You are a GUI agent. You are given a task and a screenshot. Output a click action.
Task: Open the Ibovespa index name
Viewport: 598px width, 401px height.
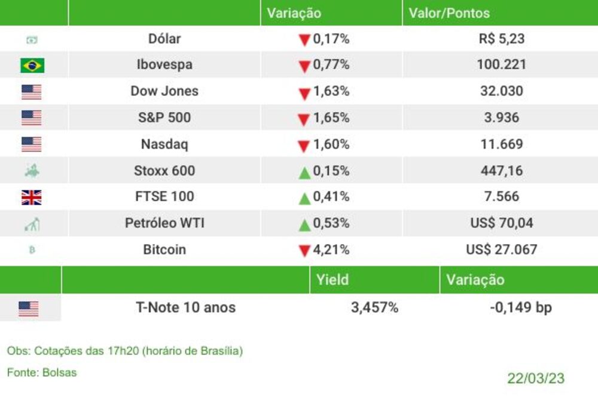164,64
